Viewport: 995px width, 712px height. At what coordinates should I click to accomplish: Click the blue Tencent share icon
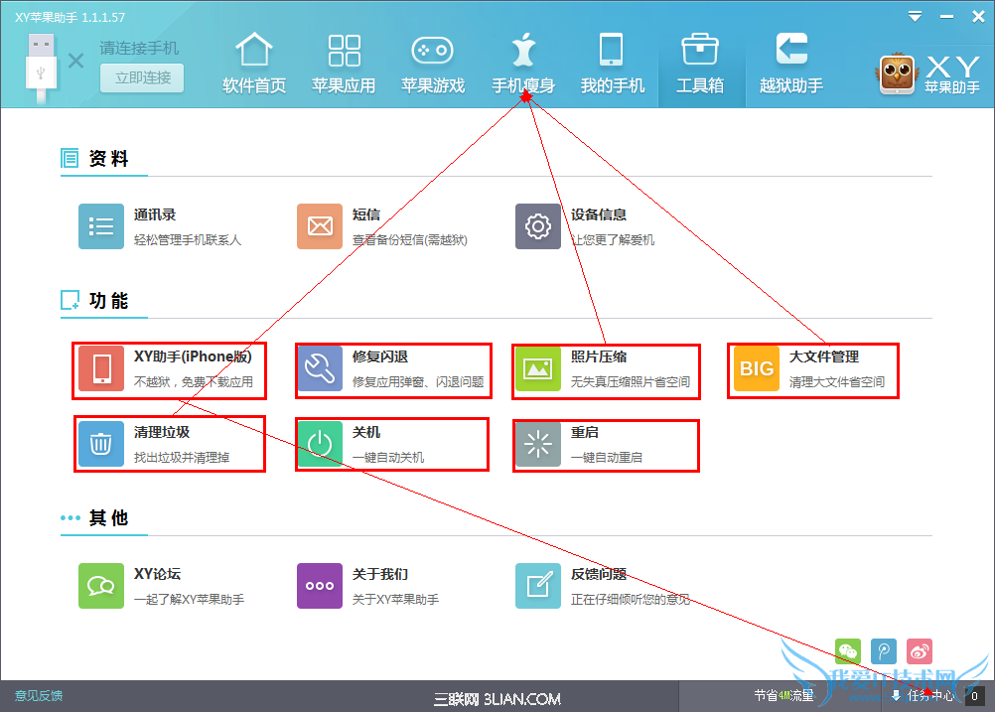coord(884,651)
